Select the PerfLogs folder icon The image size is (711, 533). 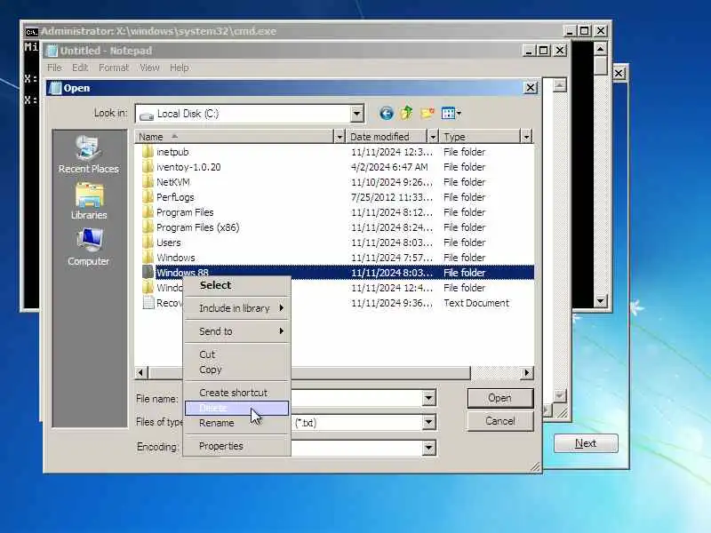pyautogui.click(x=148, y=197)
